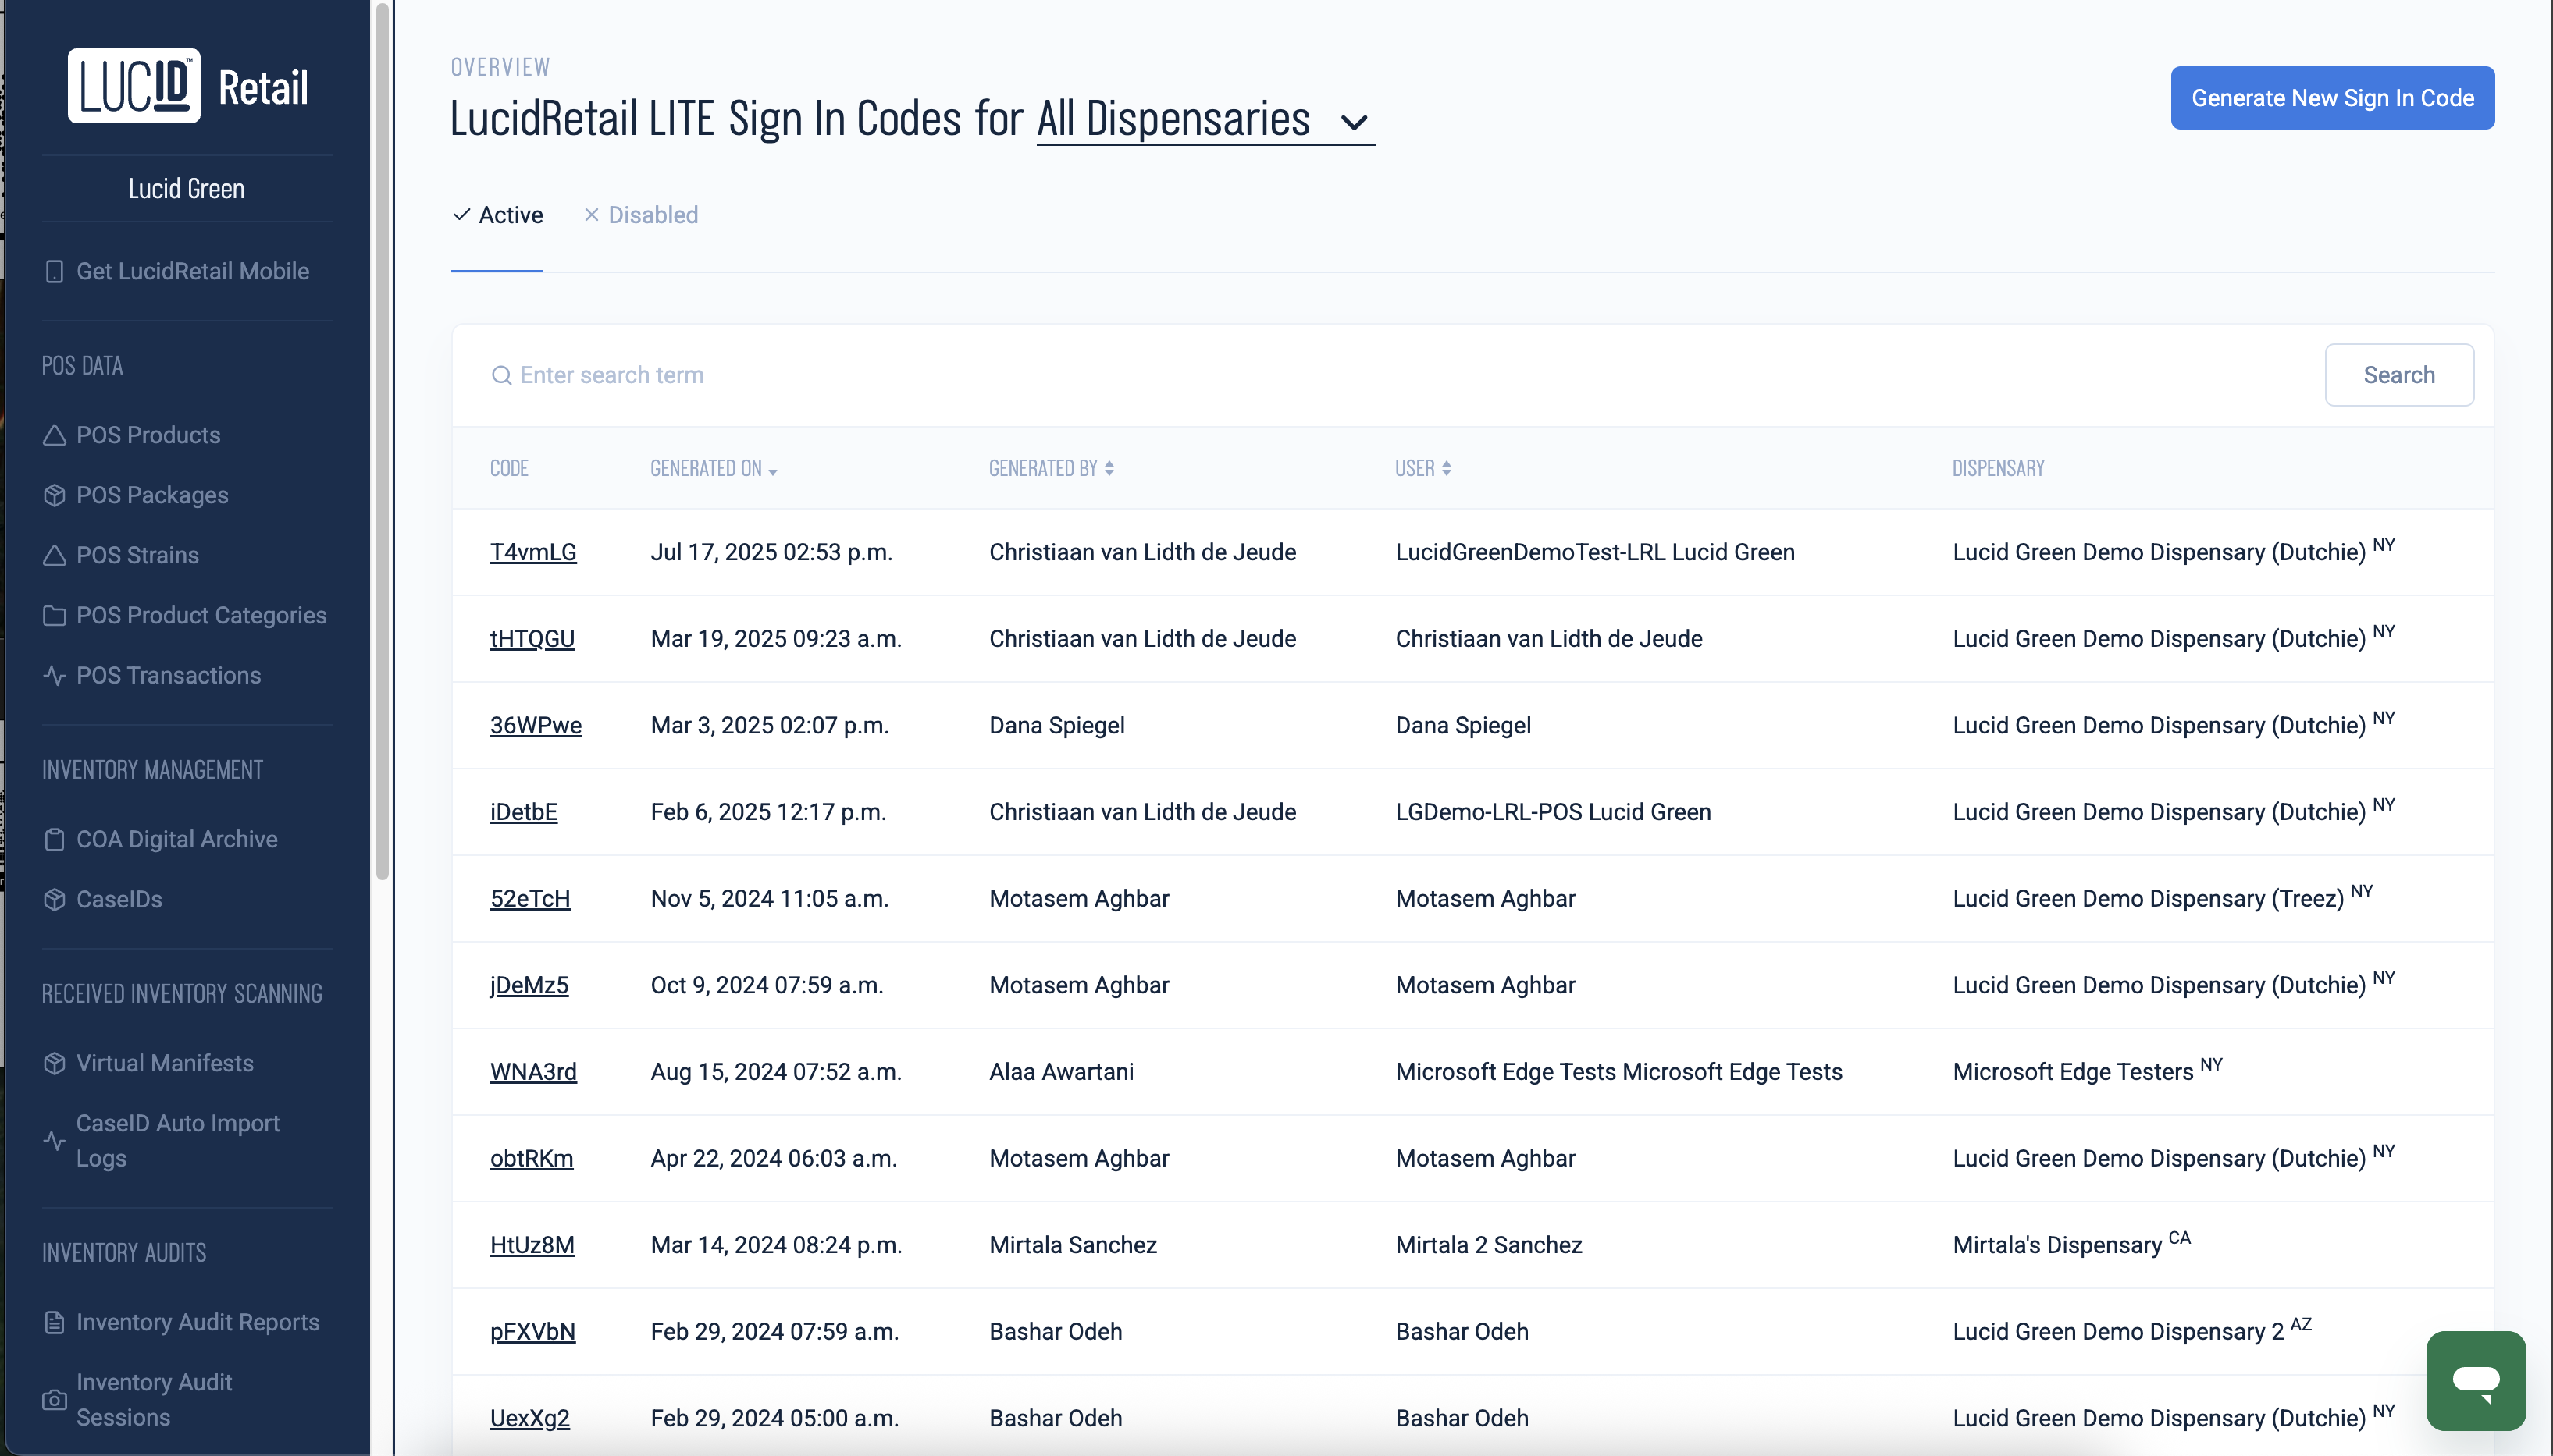Open sign in code 36WPwe

click(x=536, y=726)
